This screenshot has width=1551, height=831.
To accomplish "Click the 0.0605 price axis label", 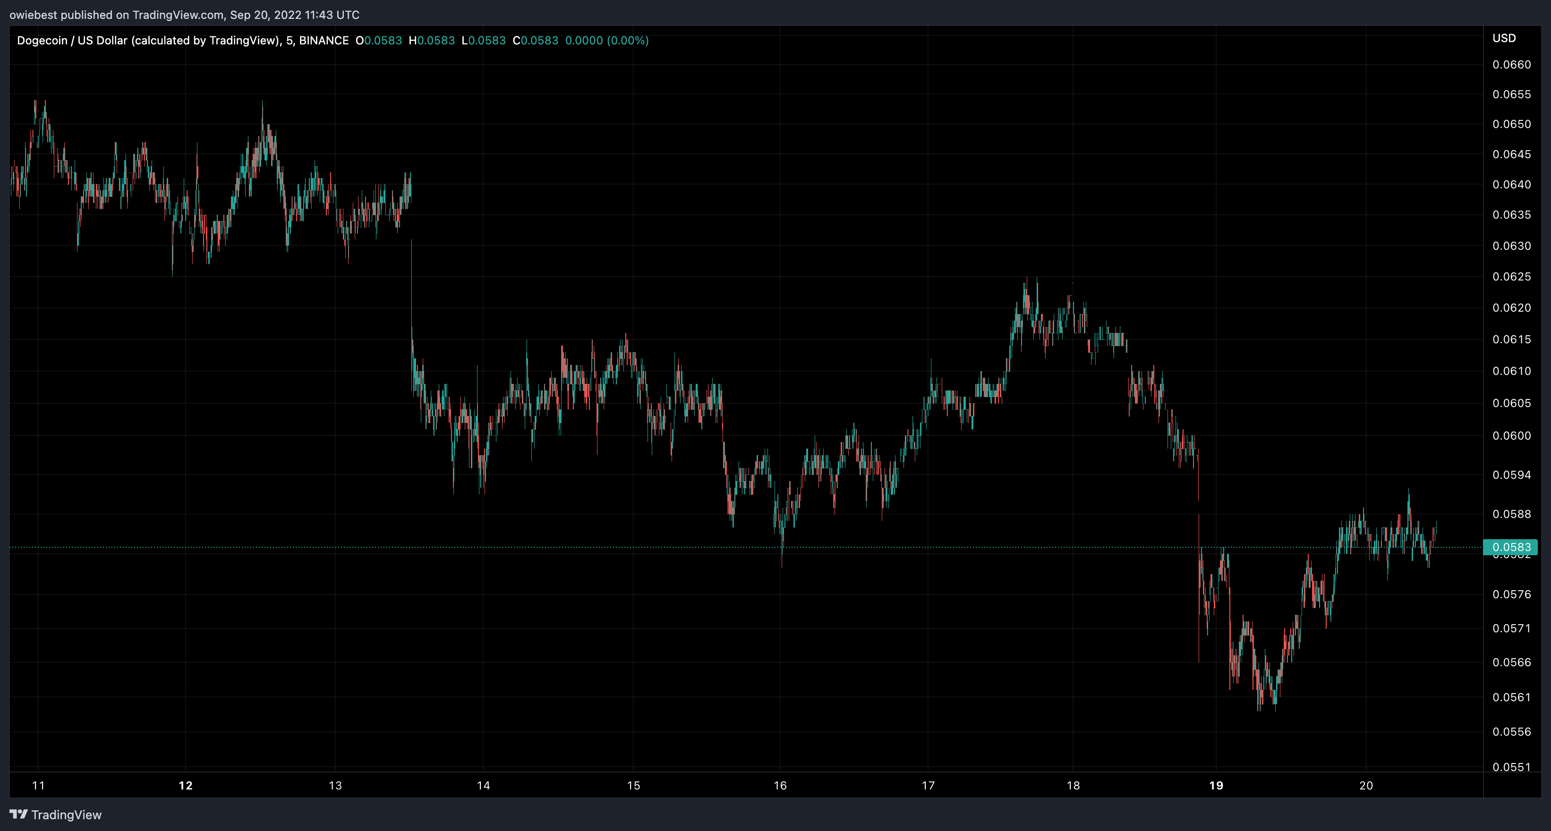I will tap(1511, 403).
